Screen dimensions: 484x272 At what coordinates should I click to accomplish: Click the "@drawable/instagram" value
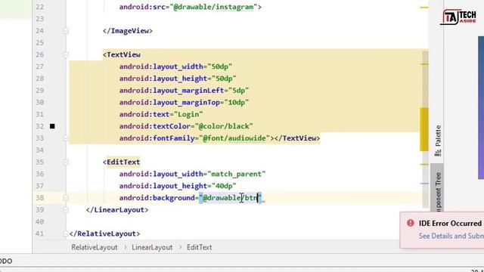[x=213, y=7]
